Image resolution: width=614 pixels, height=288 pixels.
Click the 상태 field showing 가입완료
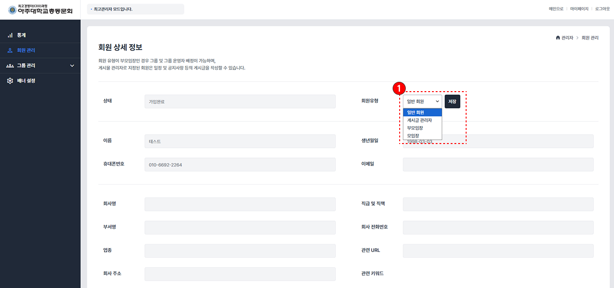point(240,101)
